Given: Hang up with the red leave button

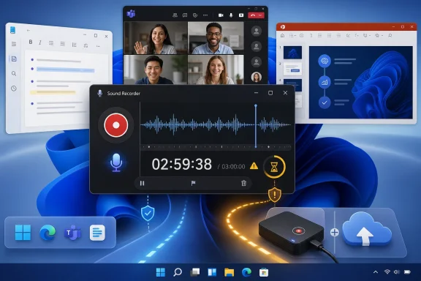Looking at the screenshot, I should coord(253,15).
